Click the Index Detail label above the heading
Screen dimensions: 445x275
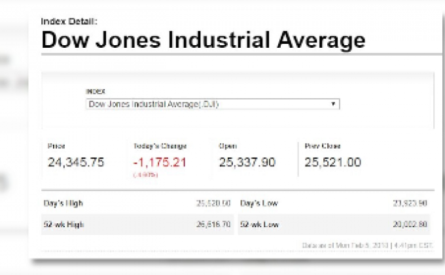point(69,21)
